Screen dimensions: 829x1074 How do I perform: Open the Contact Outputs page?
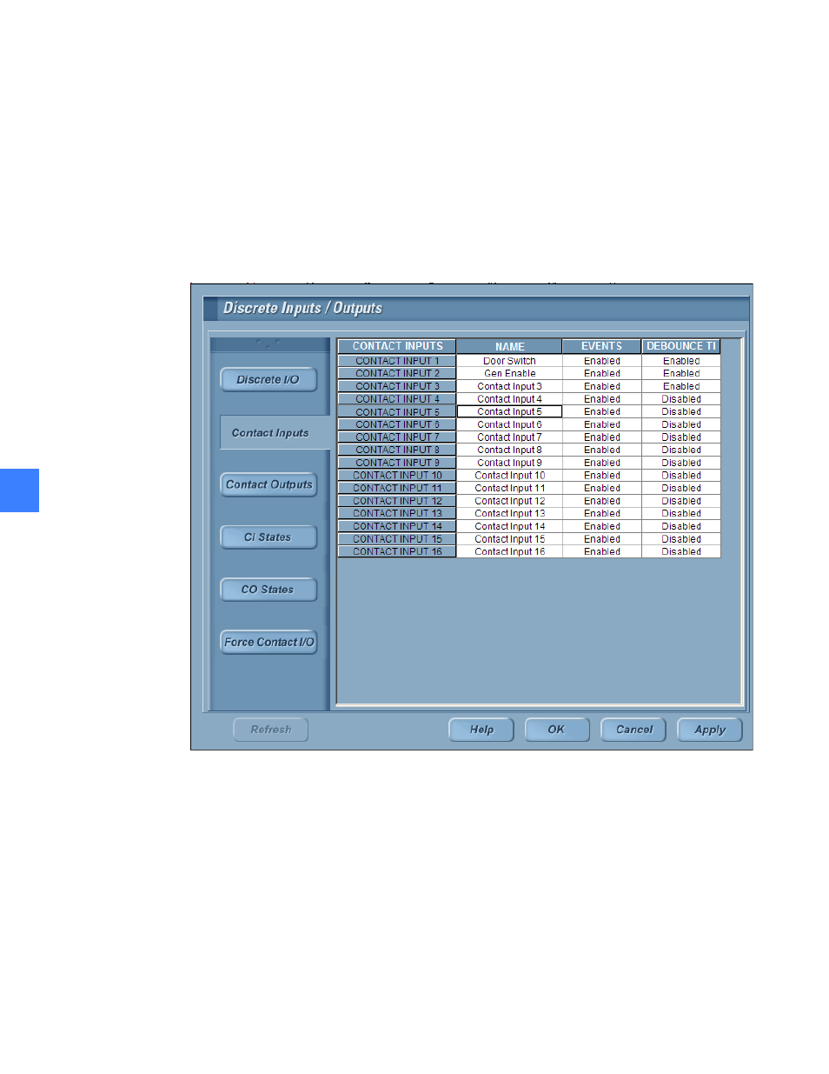[269, 484]
